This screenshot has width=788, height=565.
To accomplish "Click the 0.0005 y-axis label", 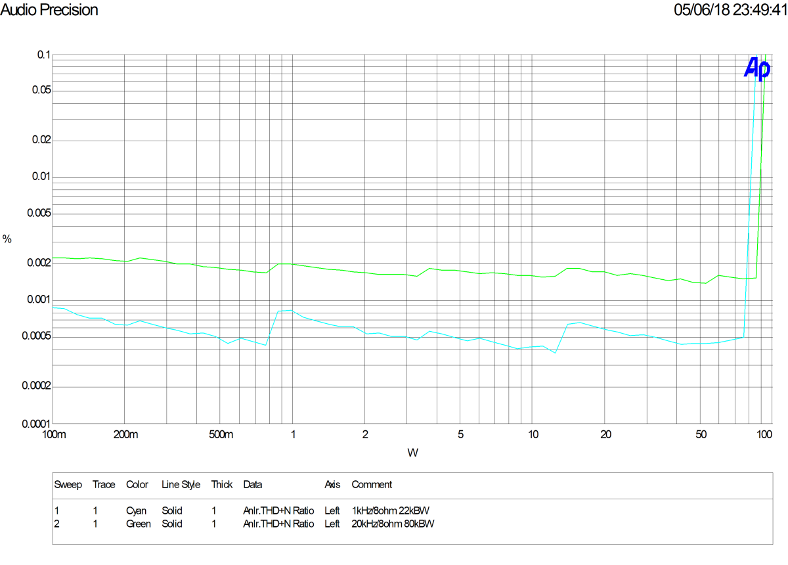I will [x=36, y=336].
